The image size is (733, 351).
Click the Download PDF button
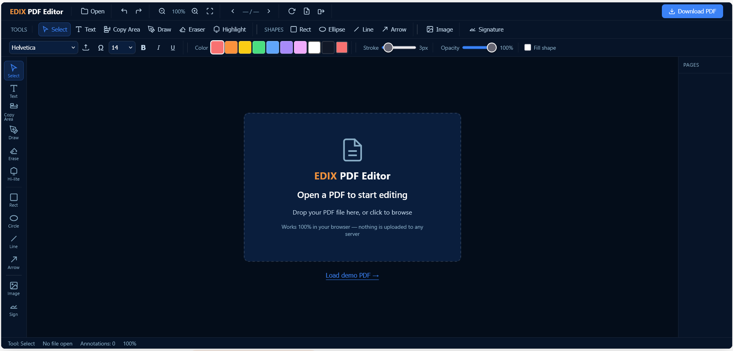pos(692,11)
